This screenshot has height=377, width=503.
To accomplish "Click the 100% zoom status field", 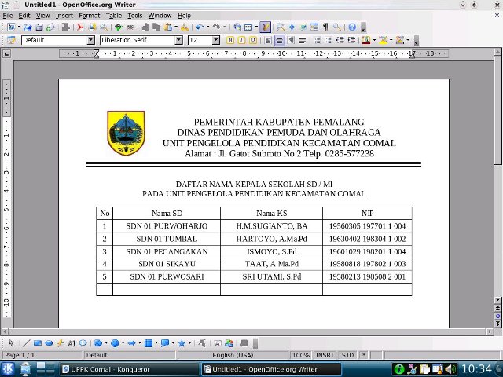I will 300,355.
